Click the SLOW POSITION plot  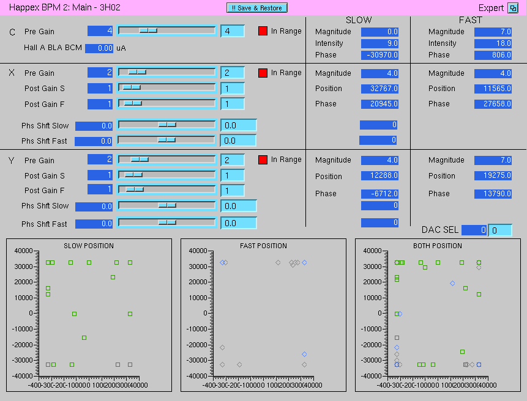coord(89,315)
